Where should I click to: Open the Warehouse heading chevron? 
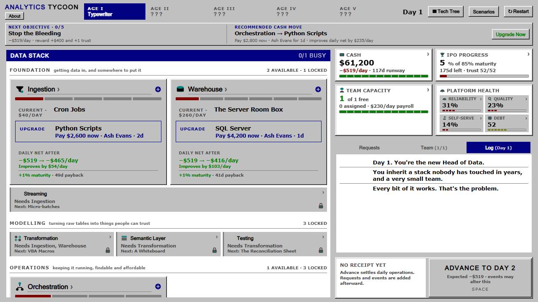click(x=226, y=89)
